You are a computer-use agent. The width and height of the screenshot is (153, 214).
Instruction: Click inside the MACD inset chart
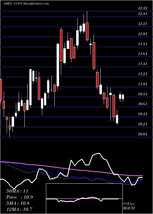point(84,199)
